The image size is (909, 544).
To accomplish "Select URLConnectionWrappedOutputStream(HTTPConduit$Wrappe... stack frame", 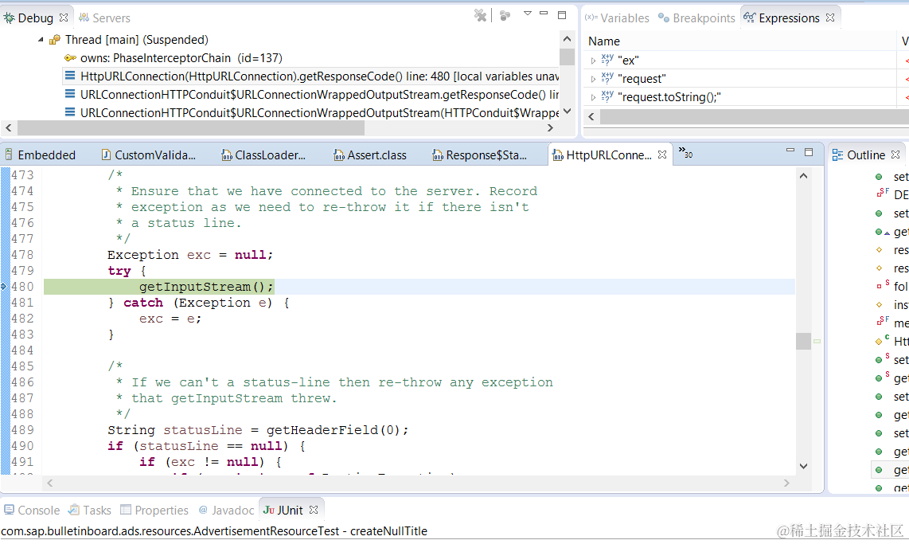I will (x=319, y=112).
